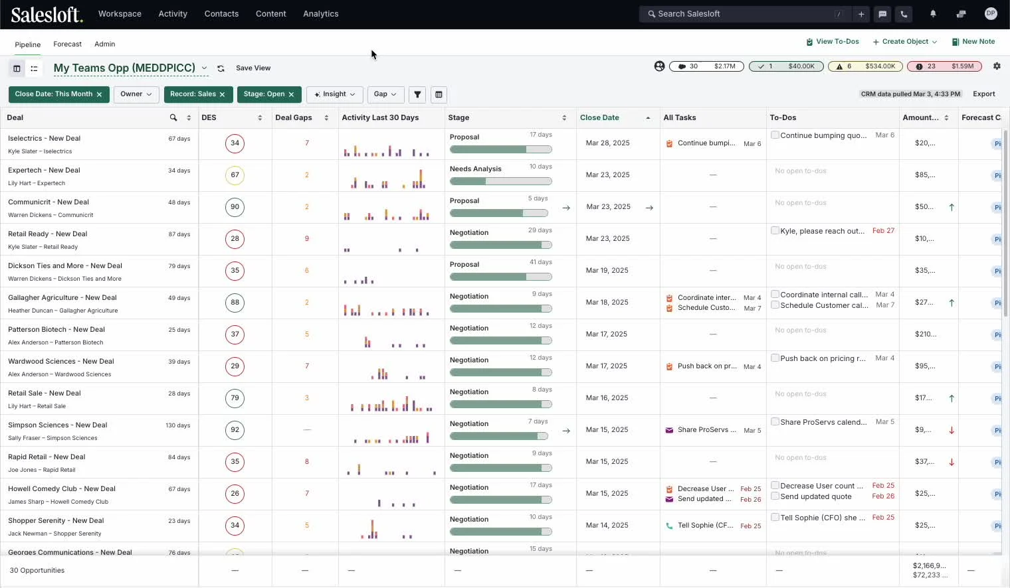1010x588 pixels.
Task: Switch to the board layout view icon
Action: click(x=17, y=68)
